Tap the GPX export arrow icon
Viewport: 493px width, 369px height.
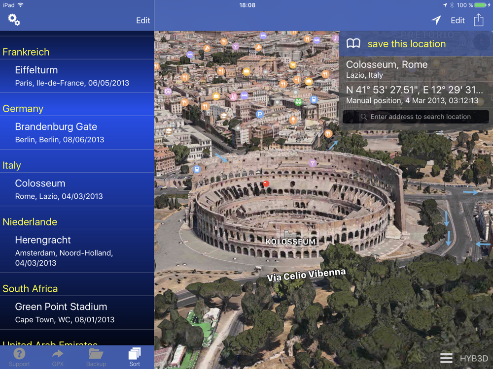tap(58, 354)
